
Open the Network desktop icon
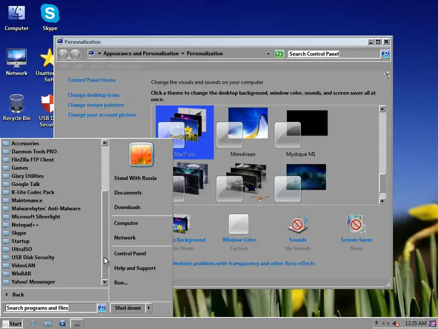click(x=17, y=63)
